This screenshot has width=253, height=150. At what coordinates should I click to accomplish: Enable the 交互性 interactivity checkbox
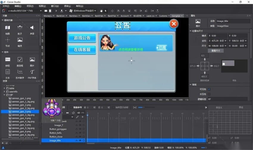(209, 94)
